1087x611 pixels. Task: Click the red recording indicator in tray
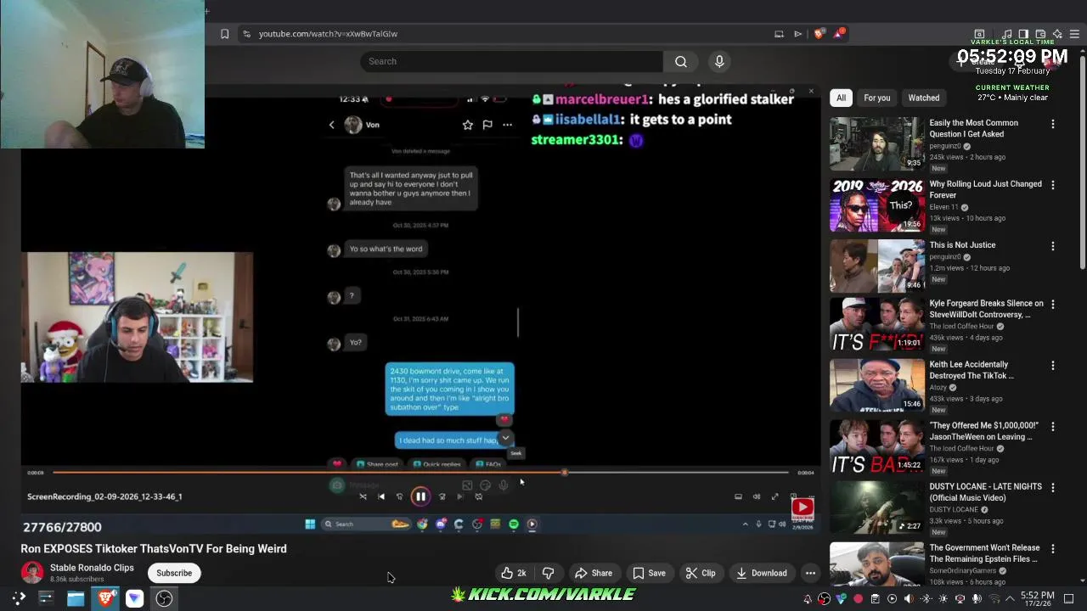point(858,599)
